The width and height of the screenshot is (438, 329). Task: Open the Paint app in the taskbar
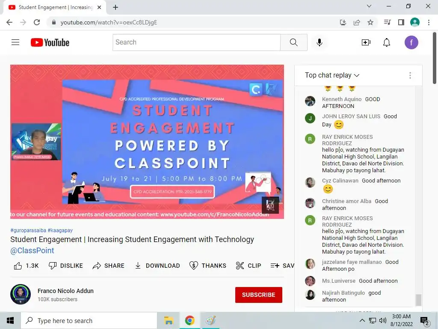(x=210, y=320)
